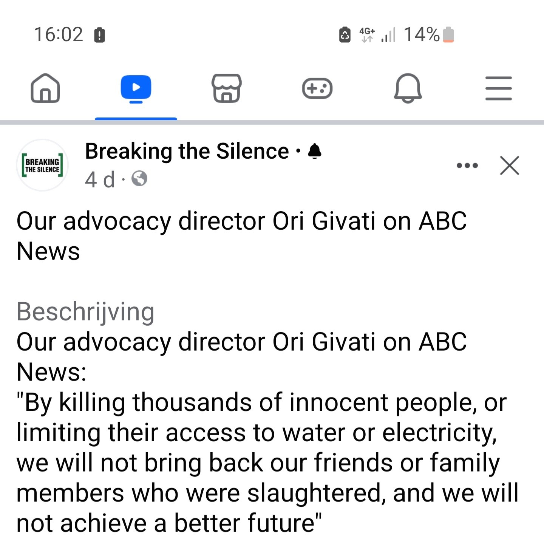This screenshot has width=544, height=549.
Task: Tap the post title about Ori Givati
Action: pos(242,236)
